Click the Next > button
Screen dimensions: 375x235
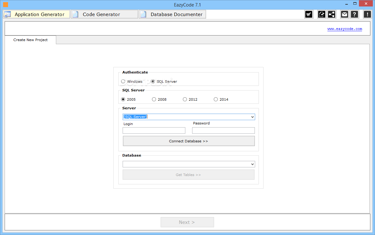tap(187, 222)
